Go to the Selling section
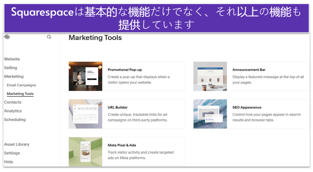This screenshot has height=172, width=313. click(x=10, y=68)
